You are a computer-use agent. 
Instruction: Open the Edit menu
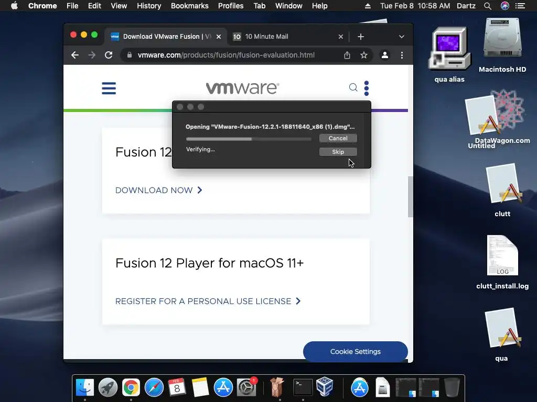coord(94,6)
